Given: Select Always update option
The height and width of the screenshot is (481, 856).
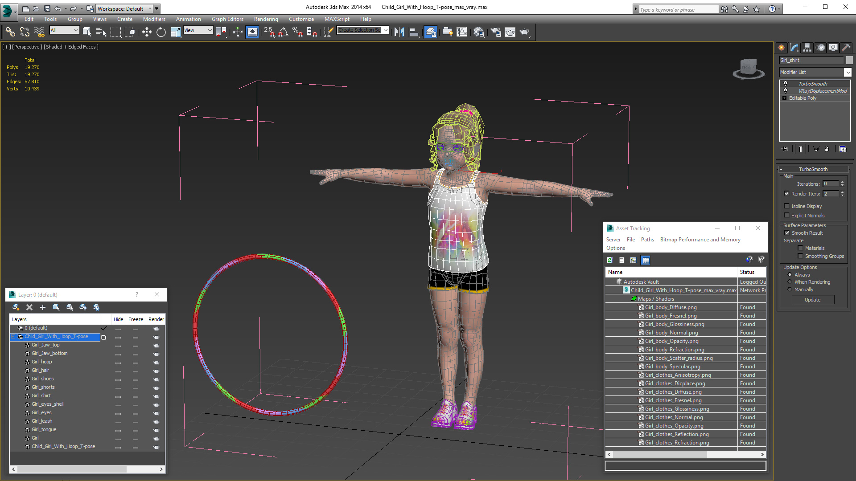Looking at the screenshot, I should pos(790,275).
